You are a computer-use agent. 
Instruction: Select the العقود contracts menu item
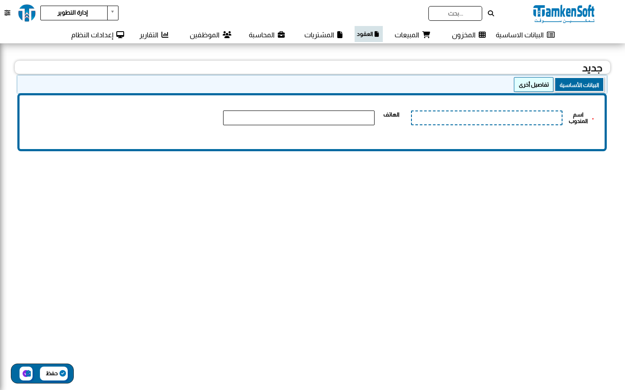point(368,34)
